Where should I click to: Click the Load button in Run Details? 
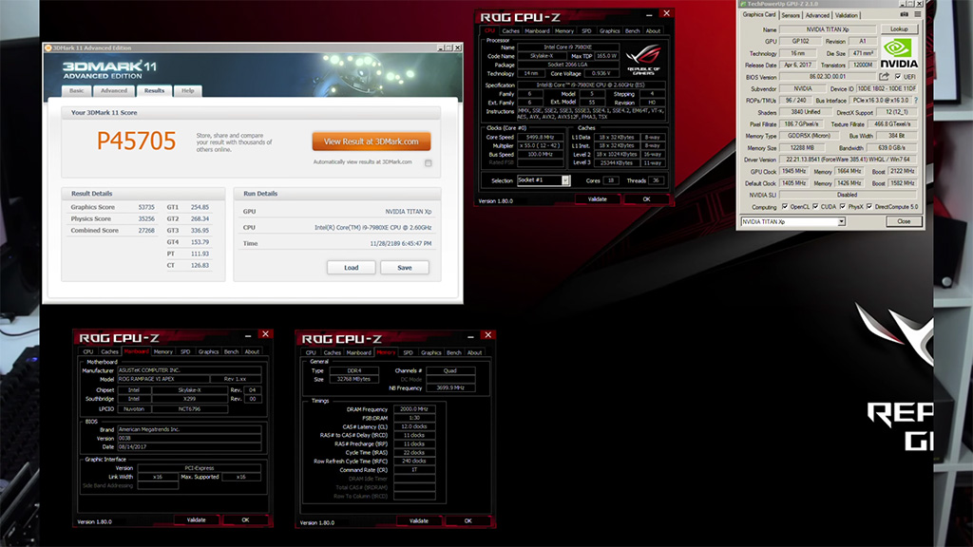click(x=352, y=267)
